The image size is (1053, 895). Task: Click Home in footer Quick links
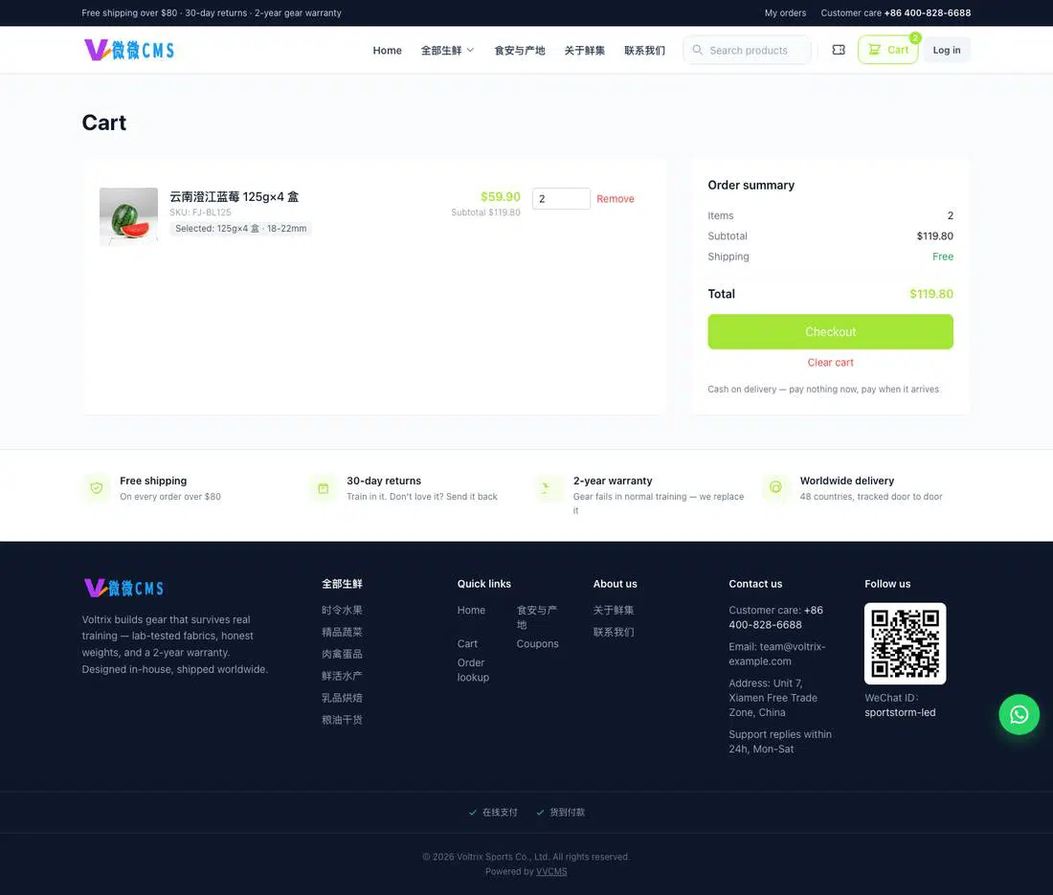click(471, 611)
